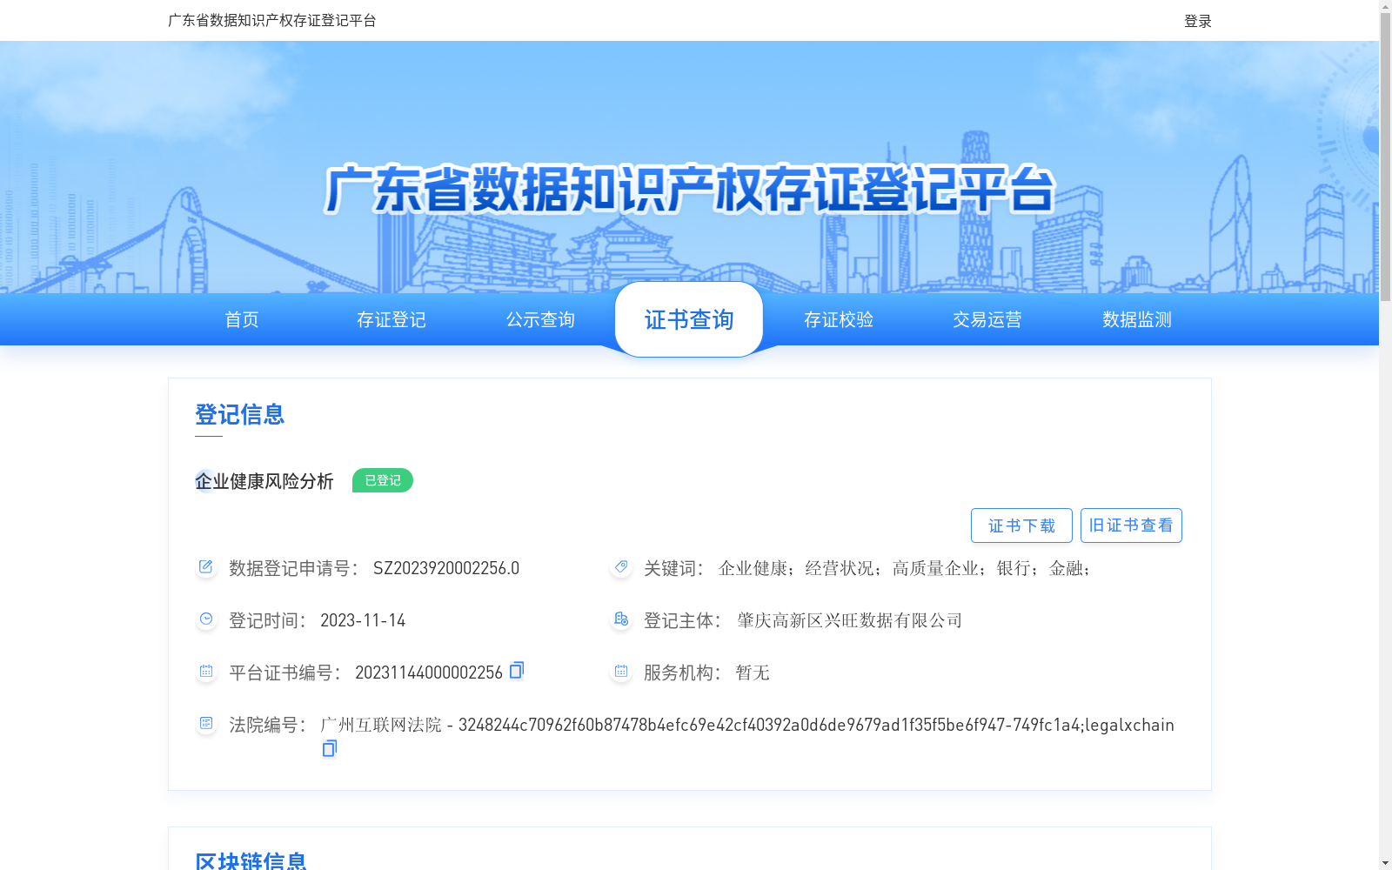Click the service agency icon
Screen dimensions: 1392x870
click(x=621, y=672)
